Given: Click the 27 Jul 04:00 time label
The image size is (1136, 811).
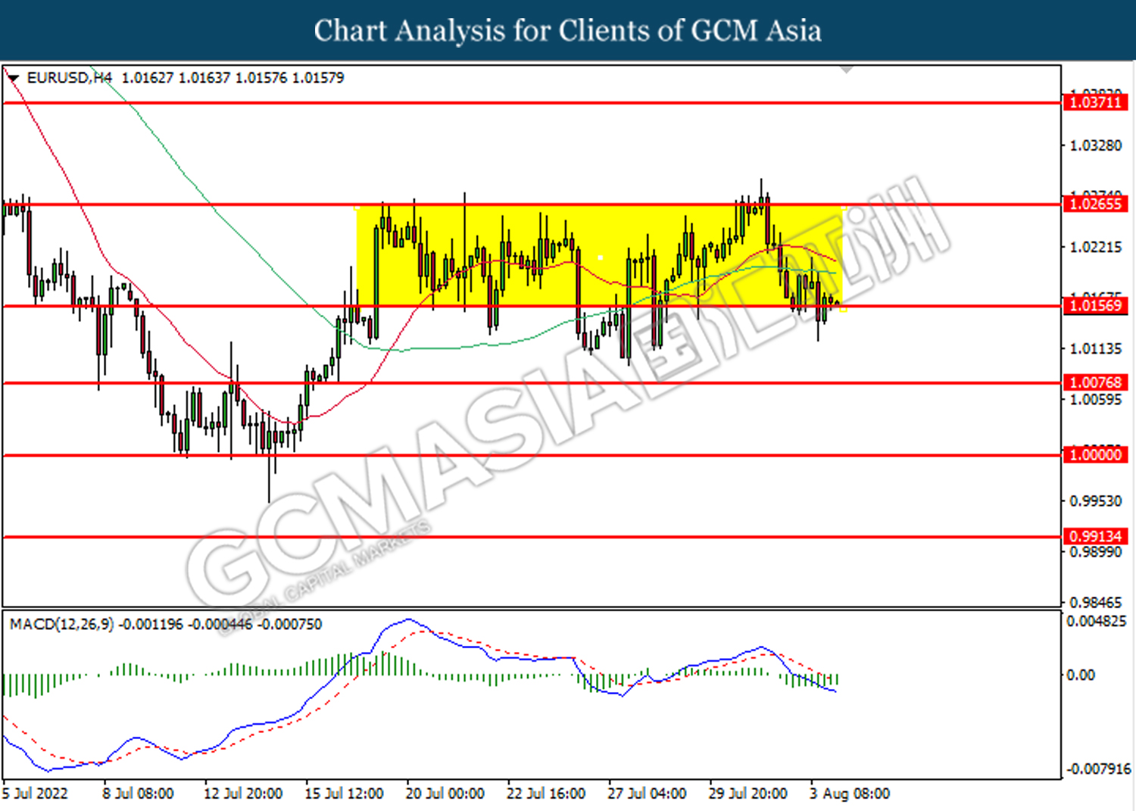Looking at the screenshot, I should coord(647,794).
